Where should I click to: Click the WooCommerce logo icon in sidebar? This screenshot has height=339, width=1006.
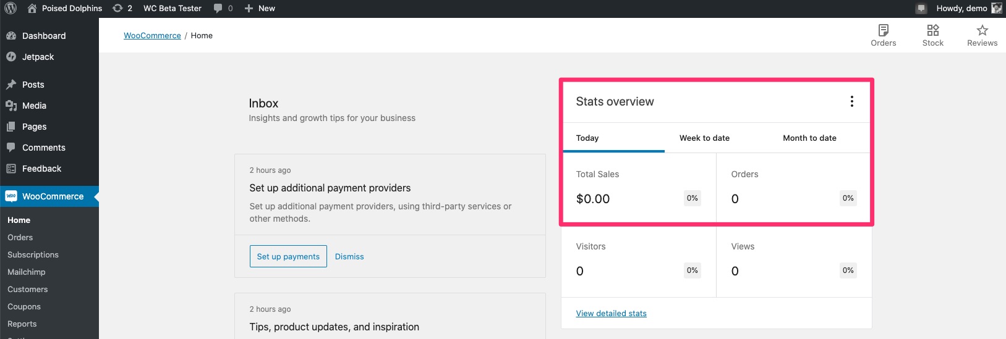tap(11, 196)
